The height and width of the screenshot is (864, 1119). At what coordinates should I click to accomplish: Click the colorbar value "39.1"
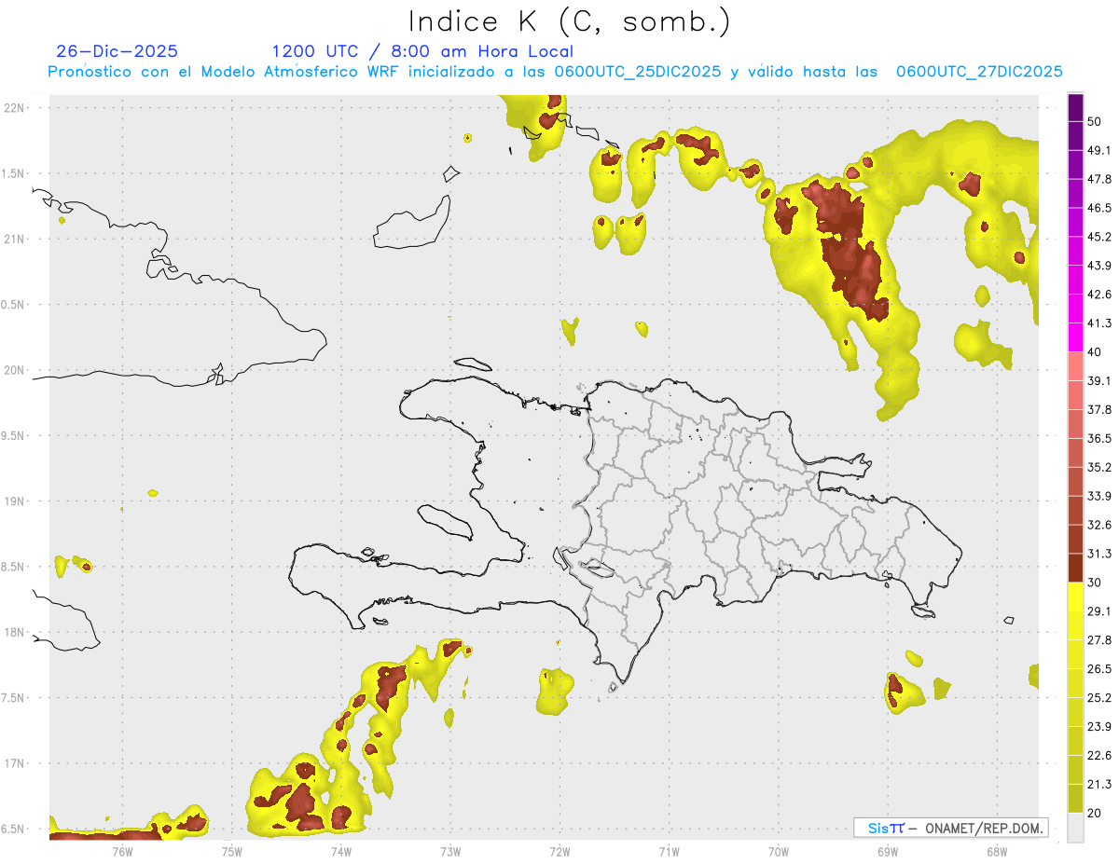(x=1099, y=381)
